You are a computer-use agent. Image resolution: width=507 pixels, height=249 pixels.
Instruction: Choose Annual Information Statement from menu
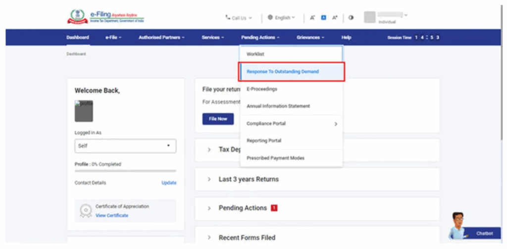278,106
